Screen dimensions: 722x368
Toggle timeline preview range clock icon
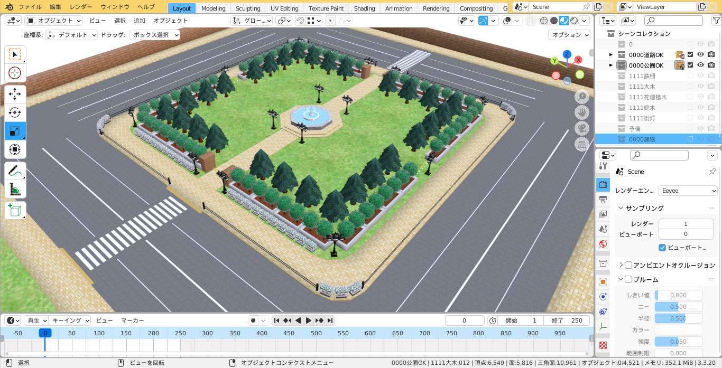coord(493,320)
